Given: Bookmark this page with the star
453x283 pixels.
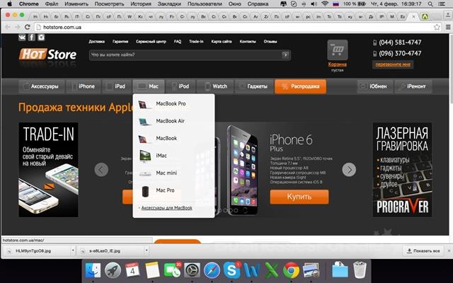Looking at the screenshot, I should point(437,27).
